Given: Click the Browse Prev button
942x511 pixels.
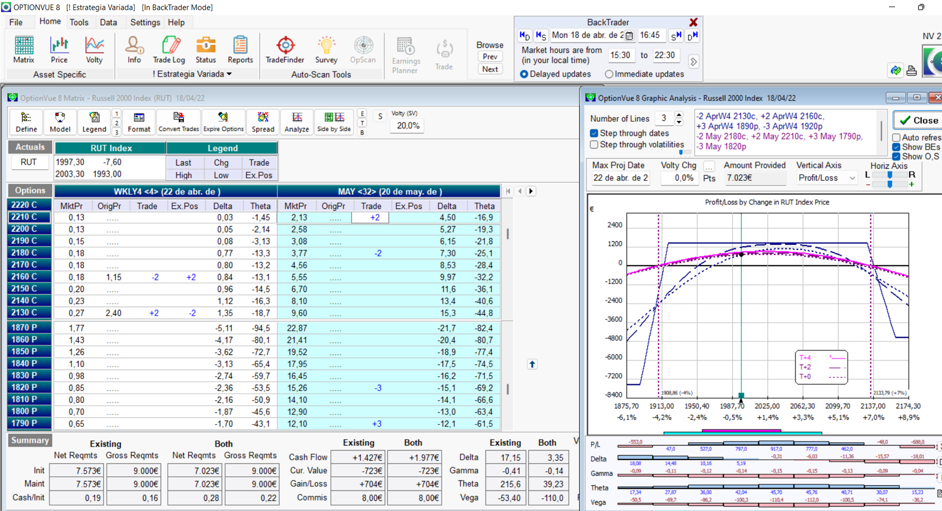Looking at the screenshot, I should [490, 57].
